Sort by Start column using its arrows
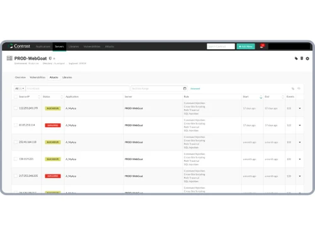 pyautogui.click(x=261, y=97)
